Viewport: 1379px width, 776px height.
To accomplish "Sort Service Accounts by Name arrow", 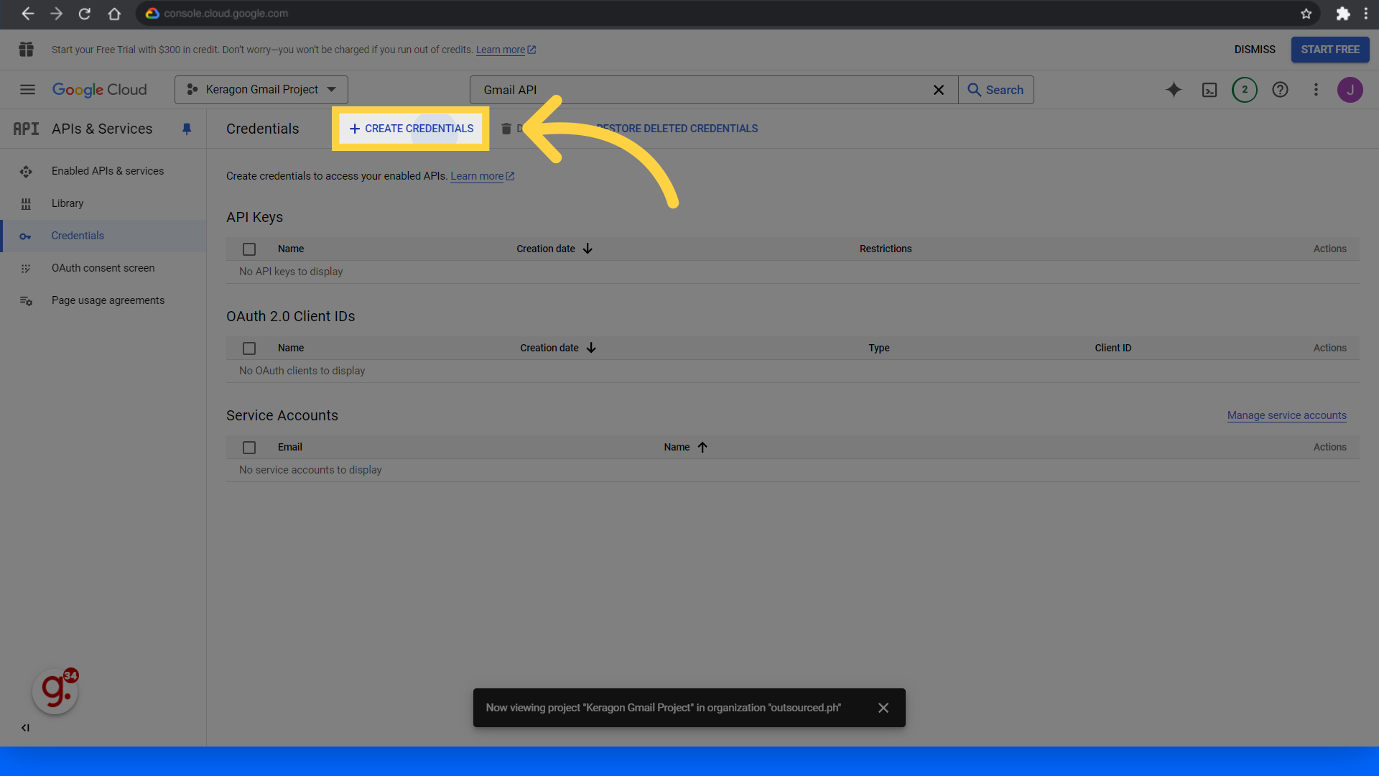I will (702, 447).
